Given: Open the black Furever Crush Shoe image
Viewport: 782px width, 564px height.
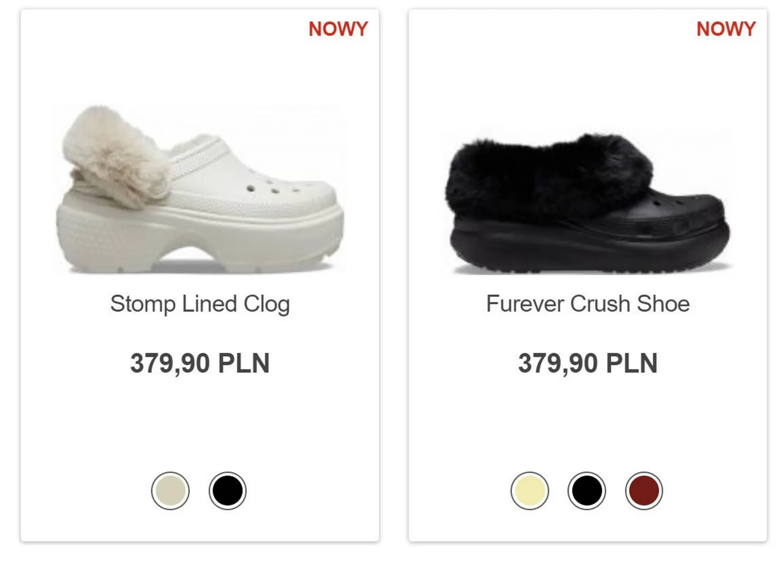Looking at the screenshot, I should click(587, 203).
